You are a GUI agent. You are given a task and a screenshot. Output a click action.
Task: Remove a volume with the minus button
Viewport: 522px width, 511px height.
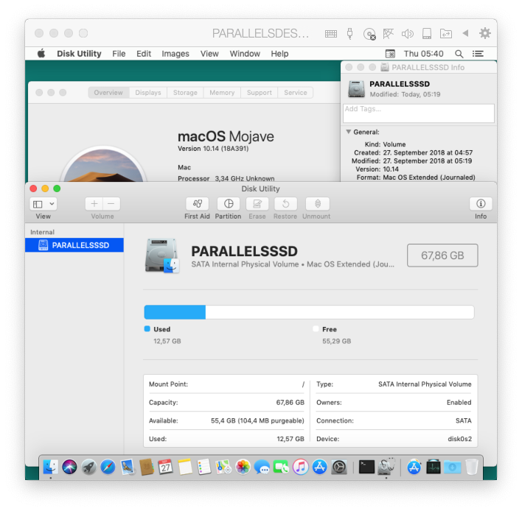[111, 204]
